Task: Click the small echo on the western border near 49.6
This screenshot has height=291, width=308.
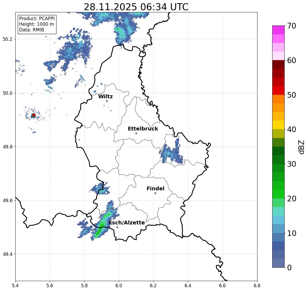Action: (x=100, y=189)
